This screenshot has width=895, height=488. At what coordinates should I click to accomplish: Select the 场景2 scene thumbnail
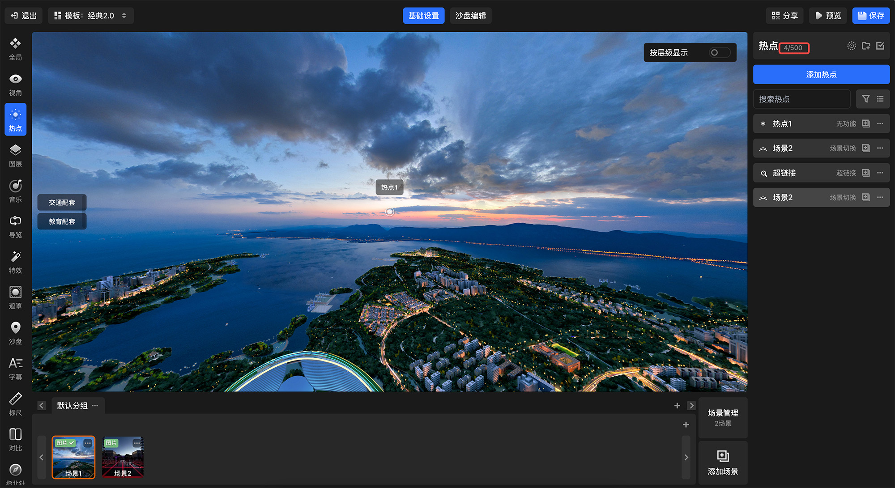coord(123,457)
